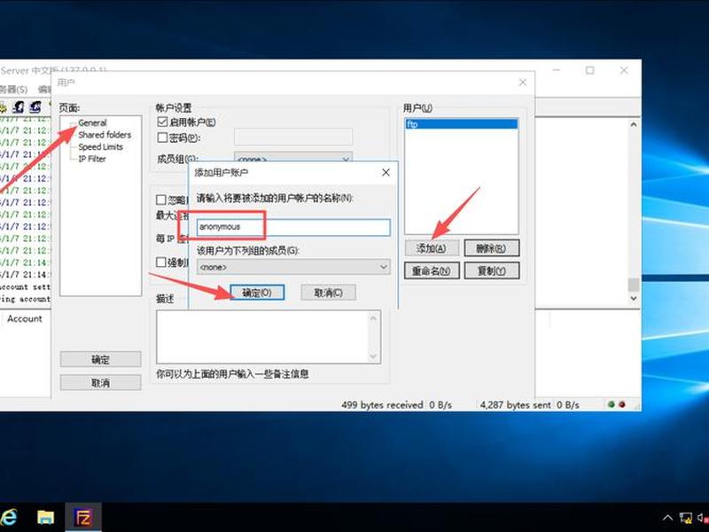Open the Groups settings toolbar icon

pyautogui.click(x=35, y=106)
